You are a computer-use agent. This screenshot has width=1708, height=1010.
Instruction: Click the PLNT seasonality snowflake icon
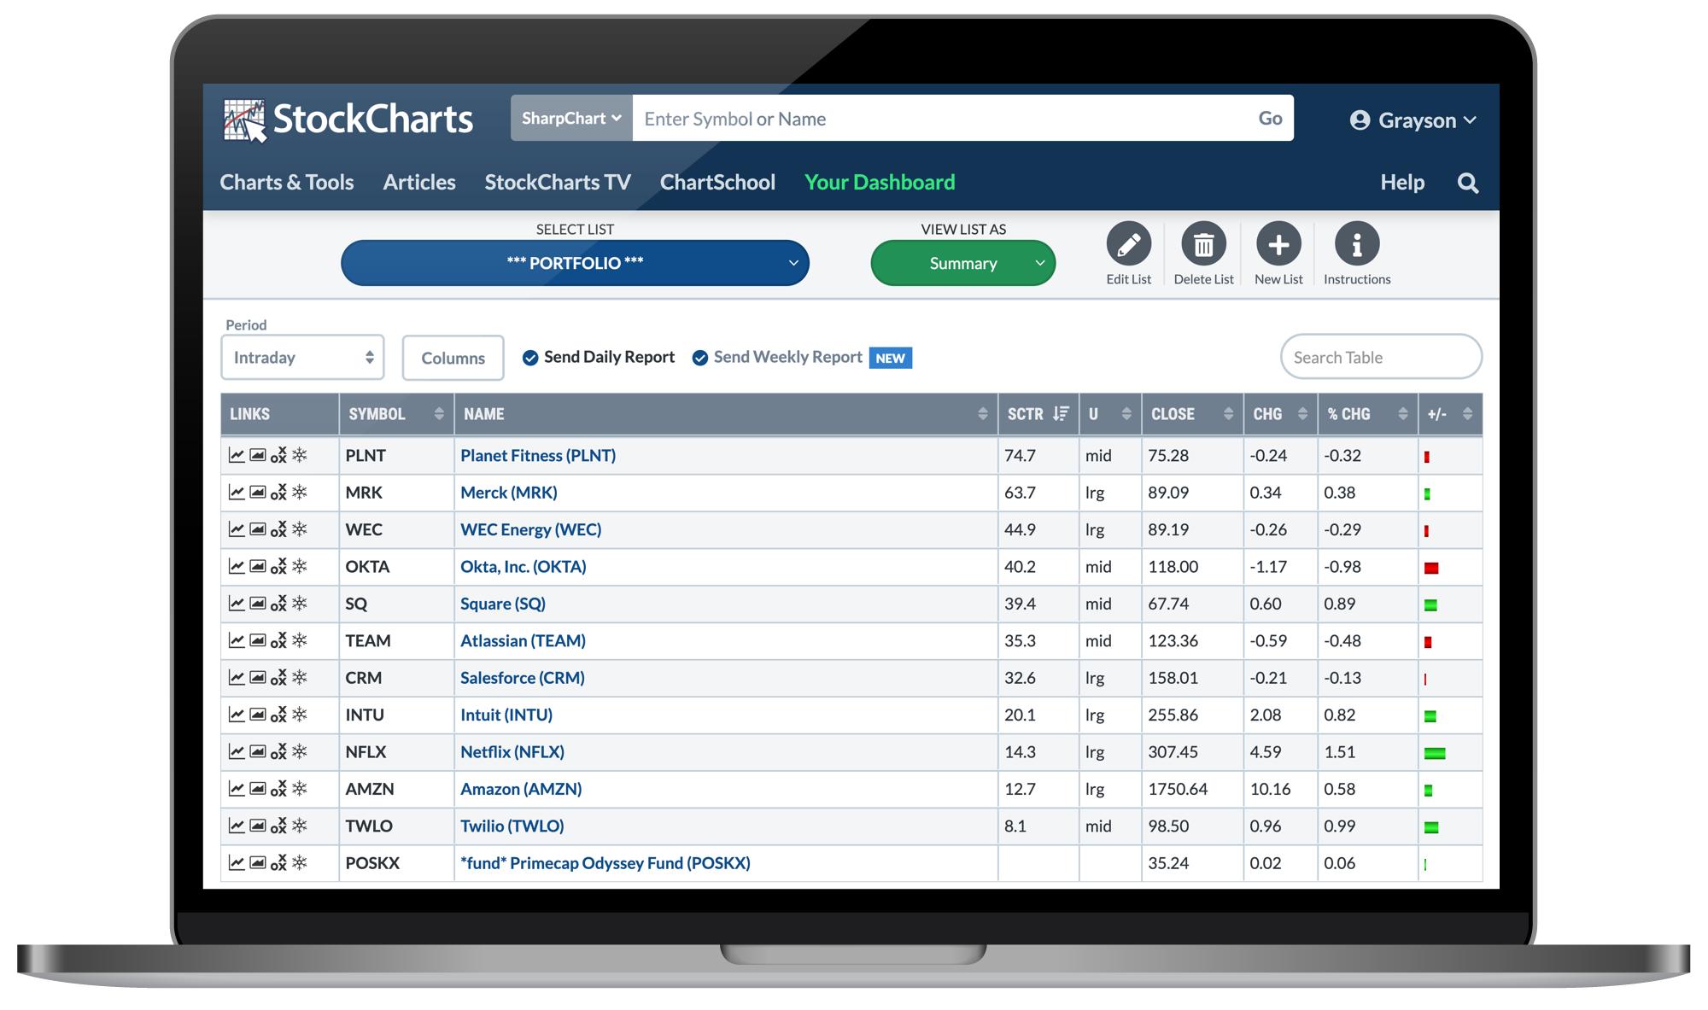pos(299,455)
